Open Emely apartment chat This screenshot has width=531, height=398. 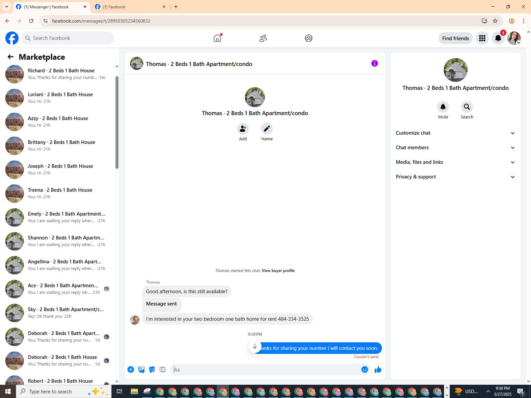pos(58,217)
